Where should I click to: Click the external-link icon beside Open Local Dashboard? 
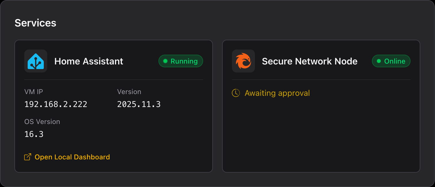point(27,157)
